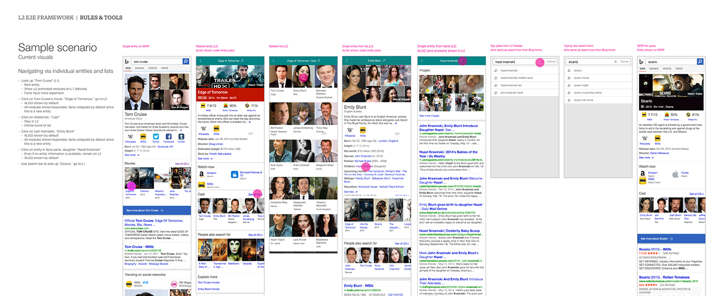This screenshot has height=296, width=724.
Task: Click director link 'Doug Liman'
Action: click(217, 143)
